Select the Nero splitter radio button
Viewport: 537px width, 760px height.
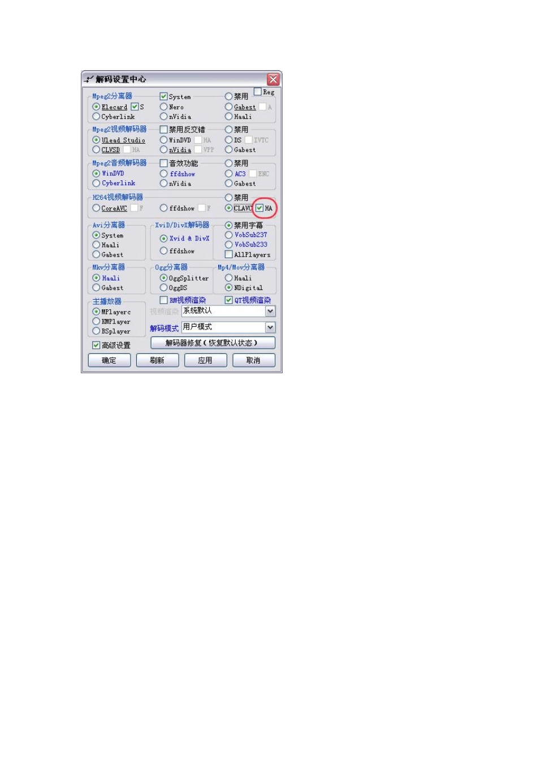coord(163,106)
